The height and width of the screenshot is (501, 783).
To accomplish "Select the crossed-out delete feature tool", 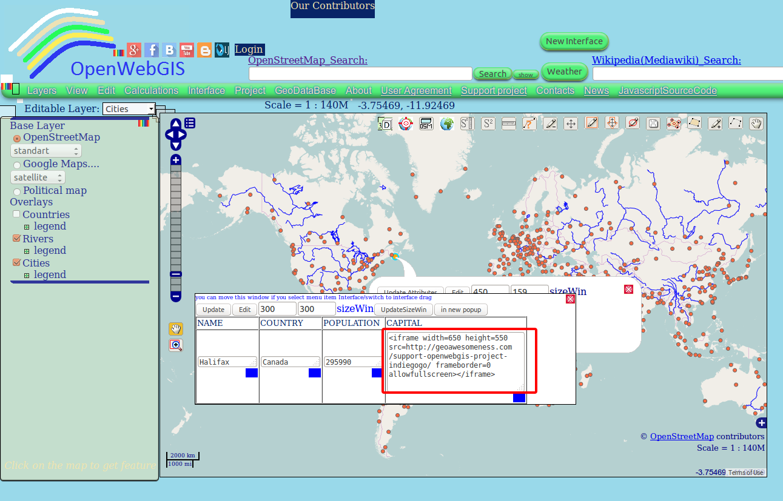I will (x=633, y=123).
